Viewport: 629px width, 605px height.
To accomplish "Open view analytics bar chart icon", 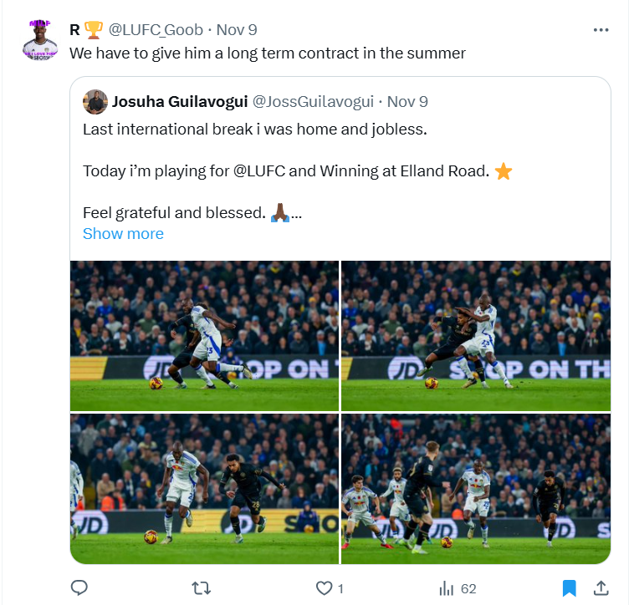I will pos(446,588).
